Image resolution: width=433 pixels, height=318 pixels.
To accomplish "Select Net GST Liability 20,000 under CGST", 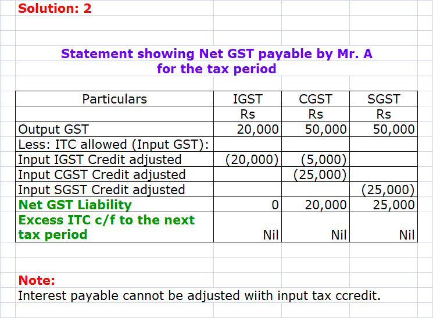I will coord(316,205).
